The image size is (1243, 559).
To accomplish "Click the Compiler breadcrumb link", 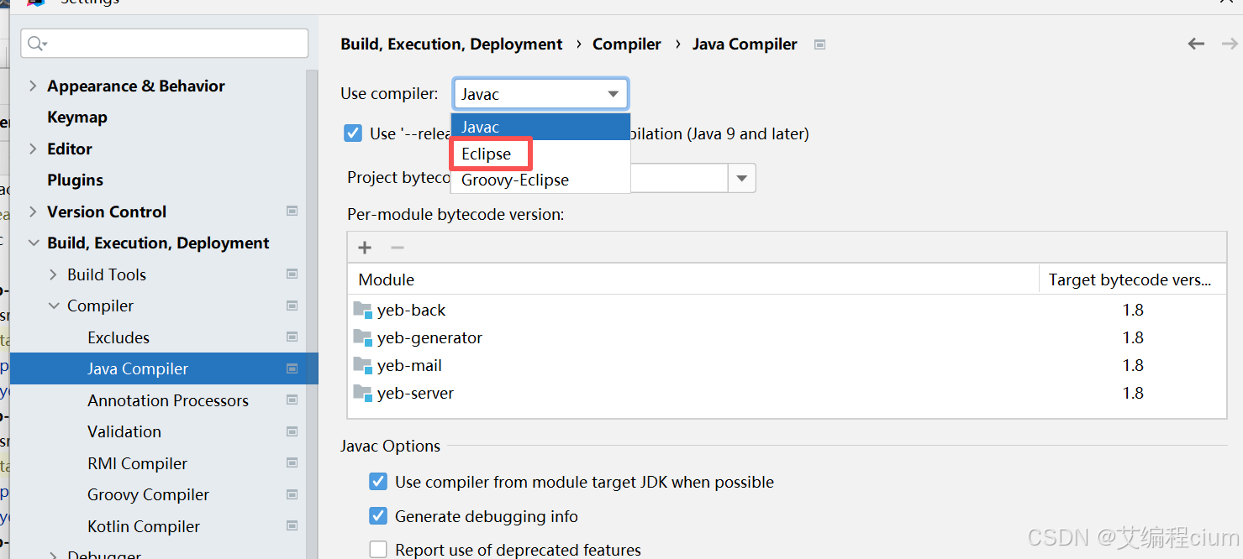I will coord(626,44).
